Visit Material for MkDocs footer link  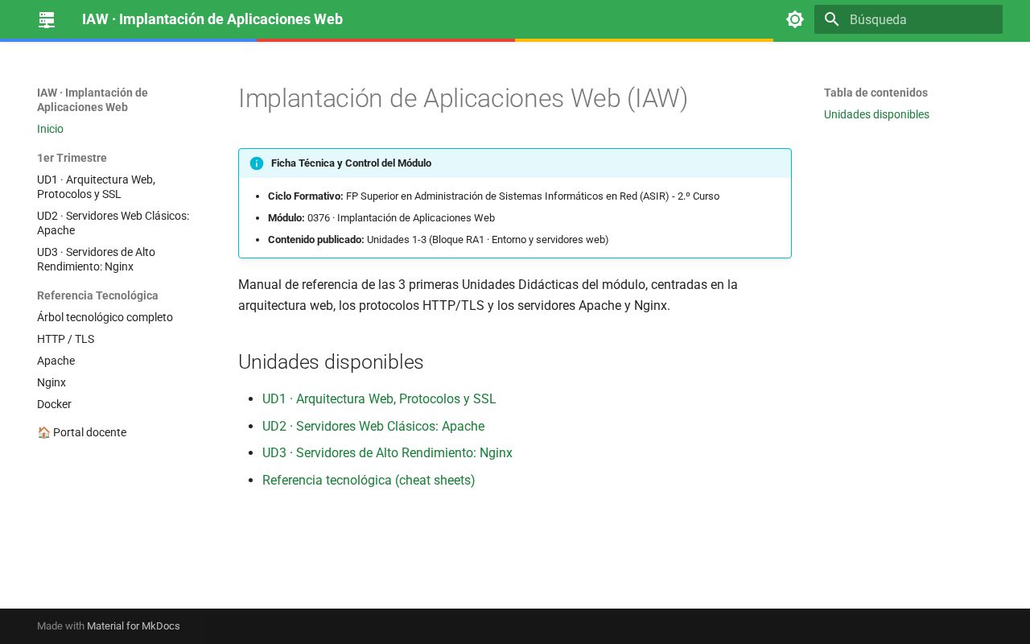[134, 625]
